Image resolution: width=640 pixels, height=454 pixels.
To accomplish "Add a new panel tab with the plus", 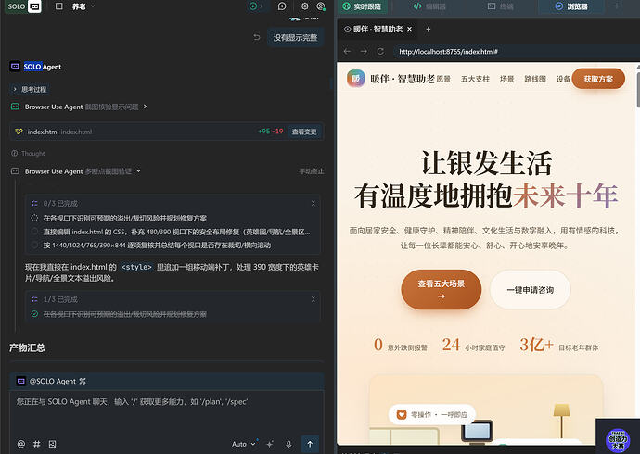I will pyautogui.click(x=617, y=6).
